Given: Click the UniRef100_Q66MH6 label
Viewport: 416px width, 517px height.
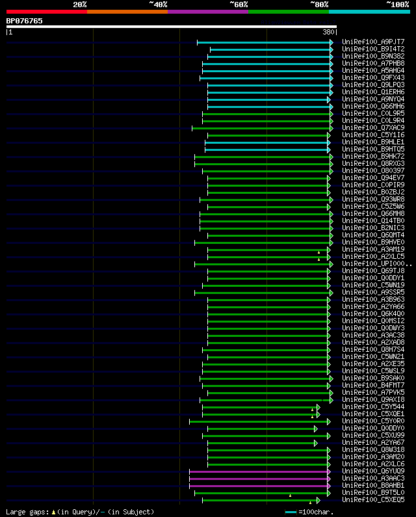Looking at the screenshot, I should pos(373,106).
